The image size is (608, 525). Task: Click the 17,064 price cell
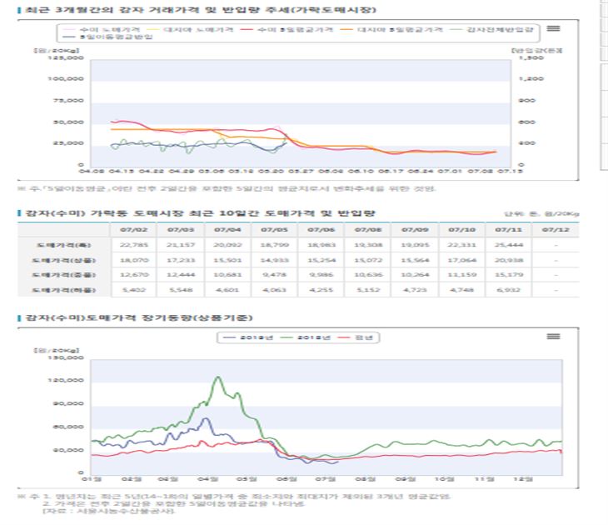(461, 260)
